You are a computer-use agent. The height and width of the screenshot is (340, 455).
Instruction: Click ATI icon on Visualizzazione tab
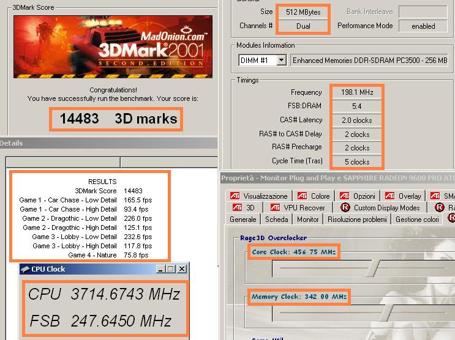(235, 196)
